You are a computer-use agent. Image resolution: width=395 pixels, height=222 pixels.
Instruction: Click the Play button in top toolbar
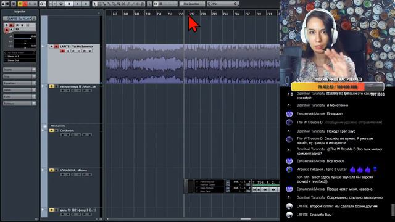pyautogui.click(x=78, y=4)
